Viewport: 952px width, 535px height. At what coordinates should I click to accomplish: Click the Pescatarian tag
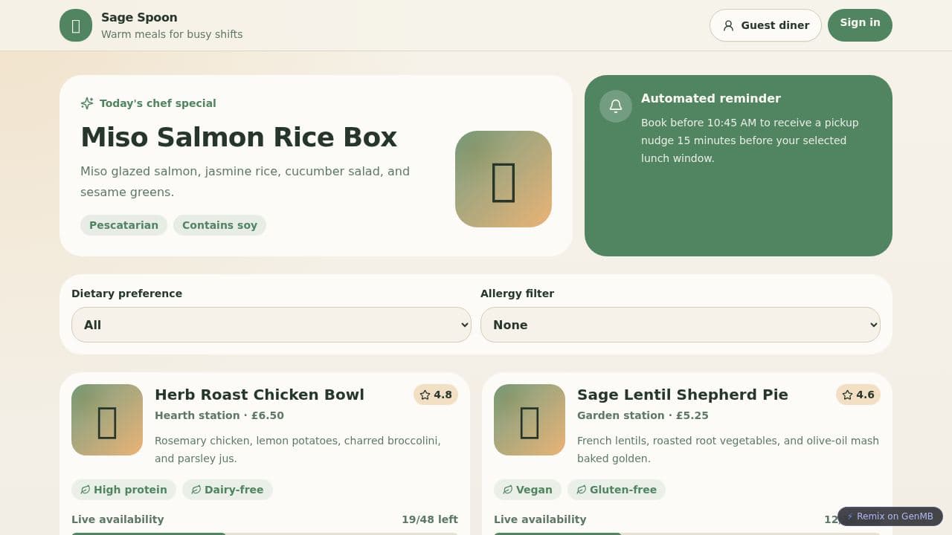click(x=123, y=225)
